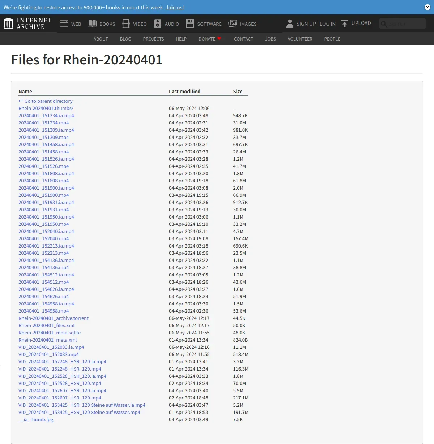Open file 20240401_151808.mp4
This screenshot has height=444, width=434.
tap(43, 181)
